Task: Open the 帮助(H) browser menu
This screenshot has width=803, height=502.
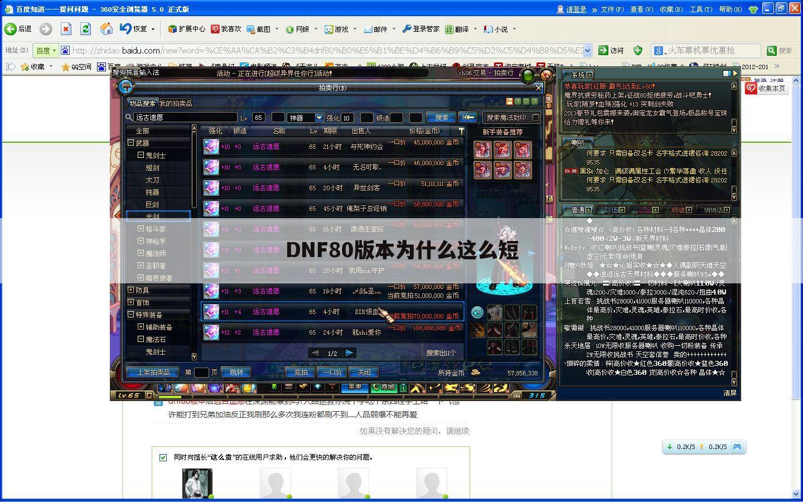Action: click(x=731, y=9)
